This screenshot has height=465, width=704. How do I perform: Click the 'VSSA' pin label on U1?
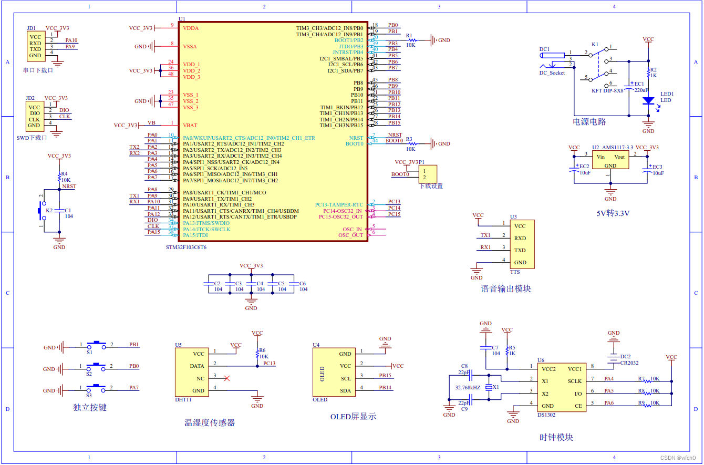point(190,47)
